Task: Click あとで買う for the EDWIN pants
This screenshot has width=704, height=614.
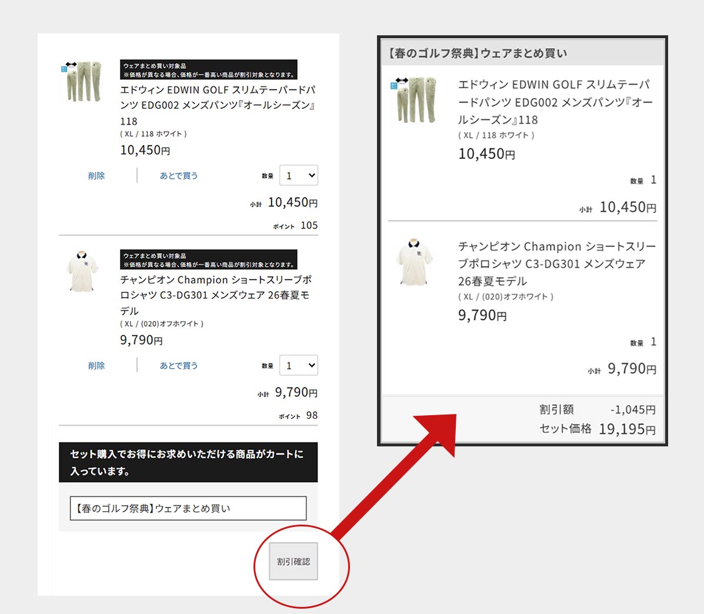Action: point(179,176)
